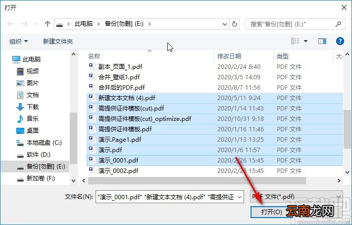The image size is (352, 225).
Task: Go up one folder level
Action: coord(47,24)
